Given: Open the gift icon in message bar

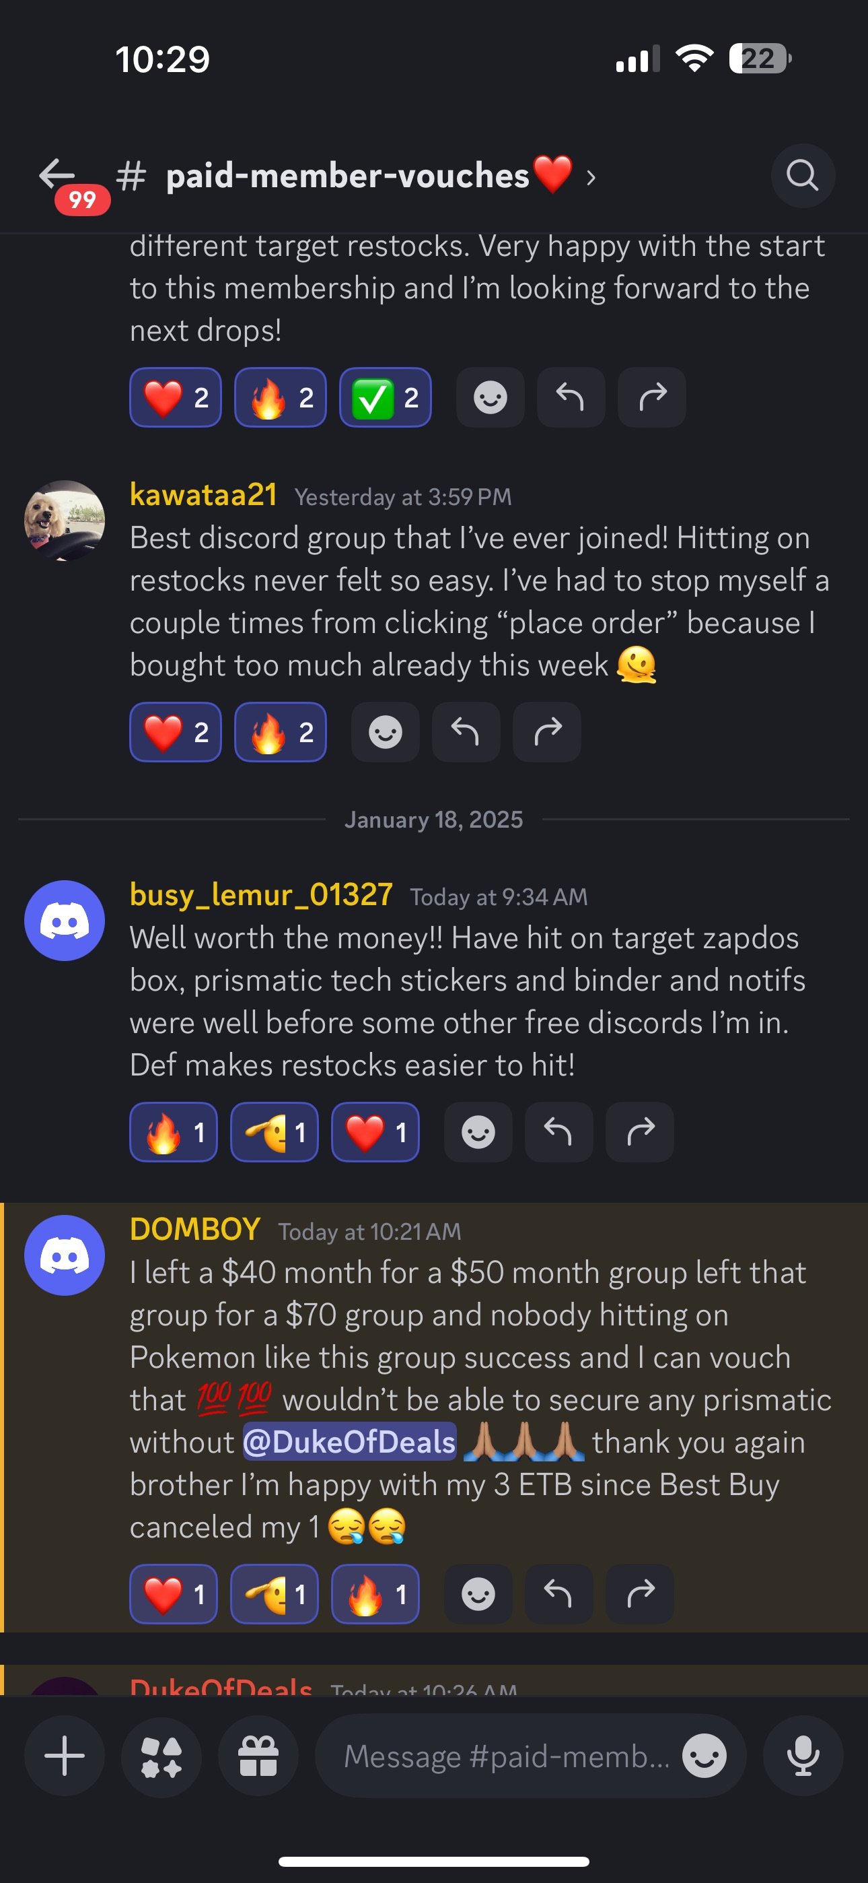Looking at the screenshot, I should (x=258, y=1756).
